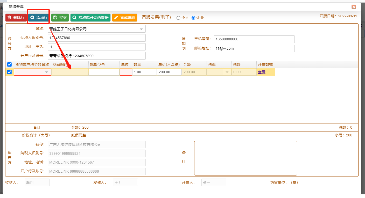Click the orange 完成编辑 button
This screenshot has height=198, width=365.
tap(125, 18)
